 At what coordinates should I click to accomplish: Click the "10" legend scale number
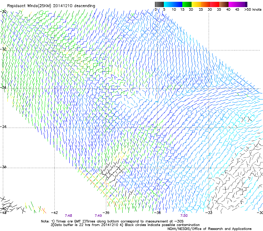coord(174,9)
